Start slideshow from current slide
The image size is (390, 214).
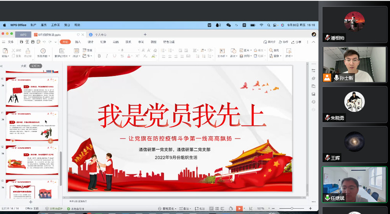pyautogui.click(x=43, y=51)
